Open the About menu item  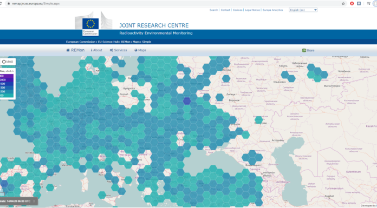point(96,50)
